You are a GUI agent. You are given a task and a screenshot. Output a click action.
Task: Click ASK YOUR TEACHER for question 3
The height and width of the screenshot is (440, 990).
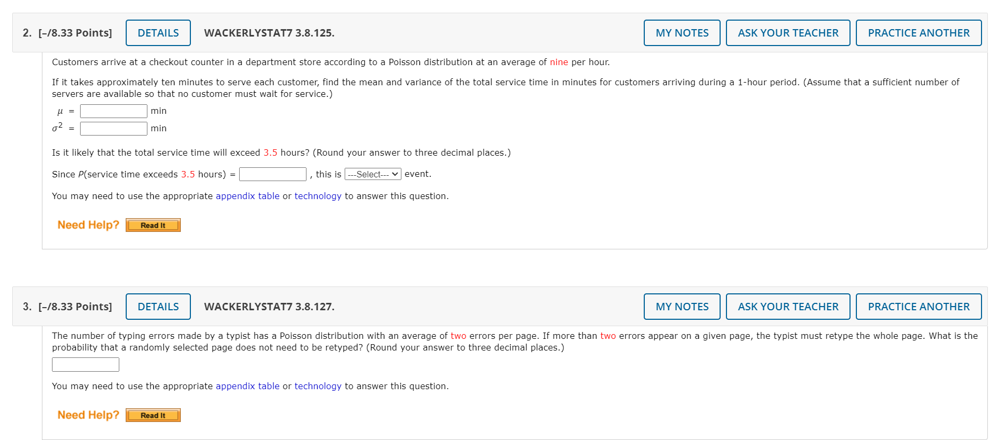point(788,306)
